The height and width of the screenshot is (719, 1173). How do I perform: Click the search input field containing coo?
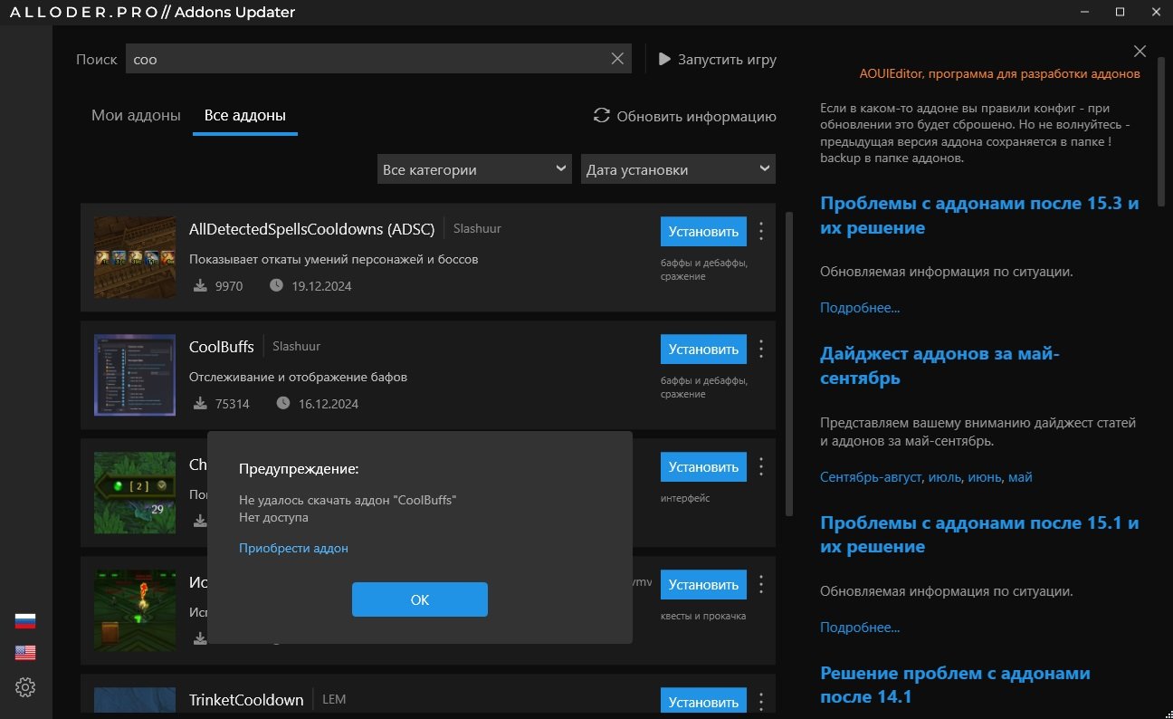(x=362, y=59)
